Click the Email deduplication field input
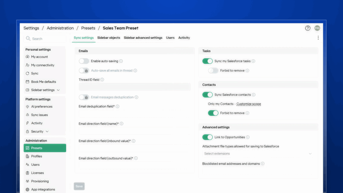The height and width of the screenshot is (193, 343). [134, 113]
